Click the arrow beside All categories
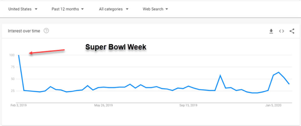 point(127,9)
